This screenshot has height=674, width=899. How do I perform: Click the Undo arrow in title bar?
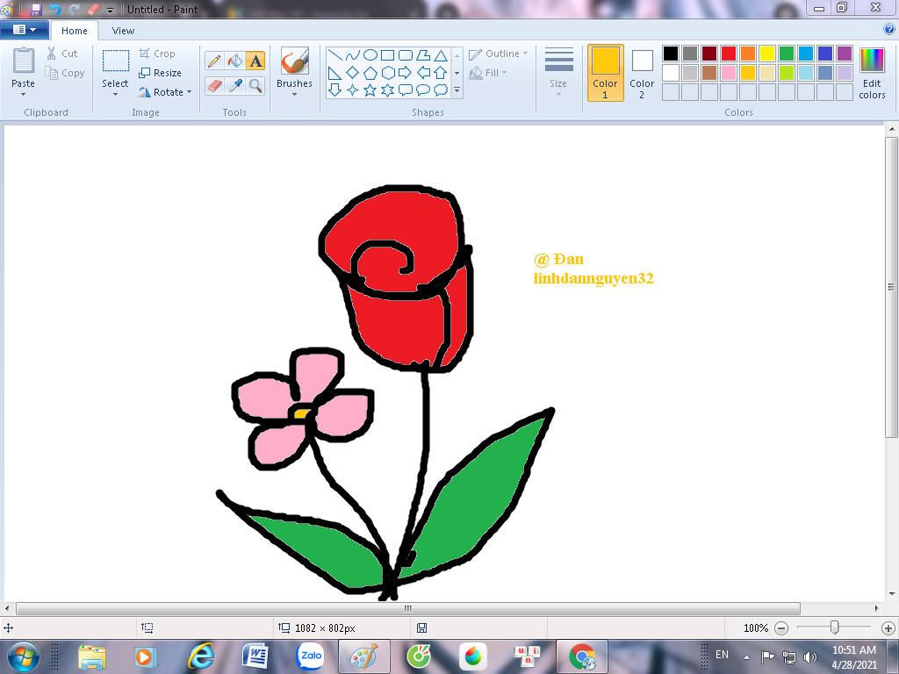55,9
